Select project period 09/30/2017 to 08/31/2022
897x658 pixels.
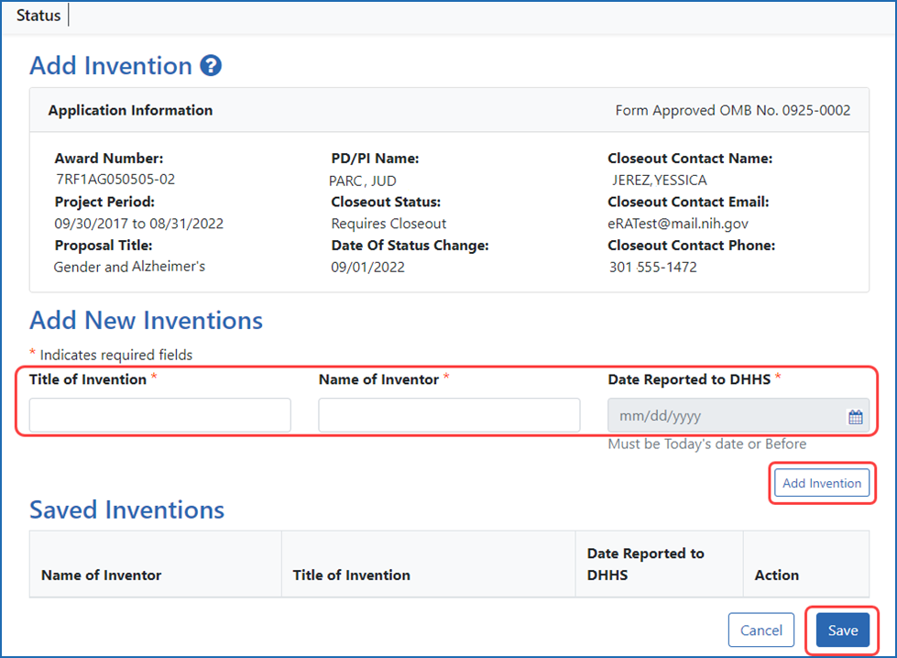(139, 224)
